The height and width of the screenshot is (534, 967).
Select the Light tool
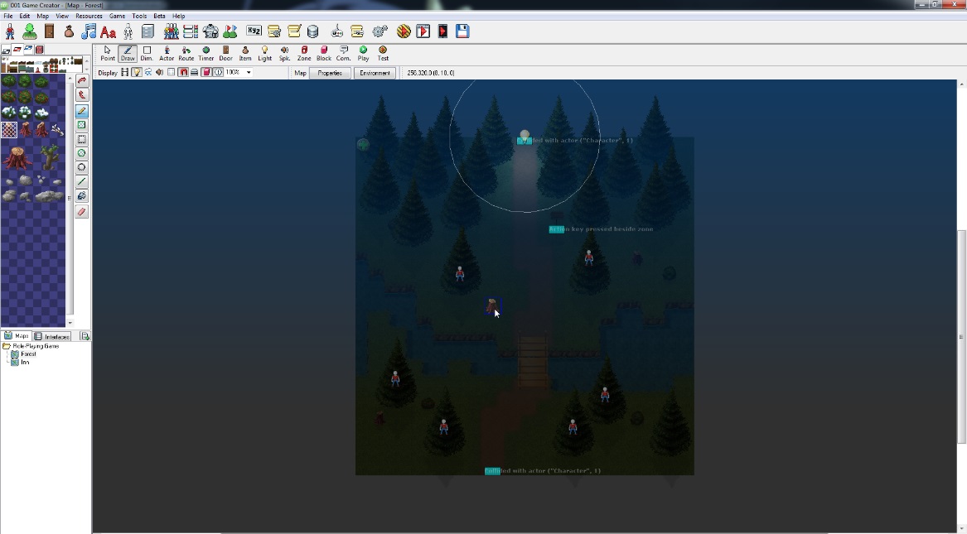pyautogui.click(x=264, y=55)
